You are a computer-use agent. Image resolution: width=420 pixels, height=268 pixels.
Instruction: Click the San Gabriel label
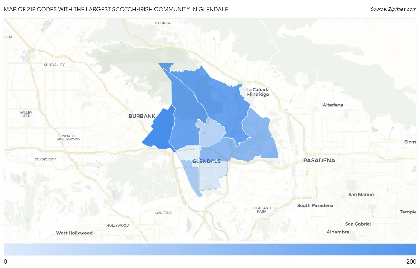[358, 224]
